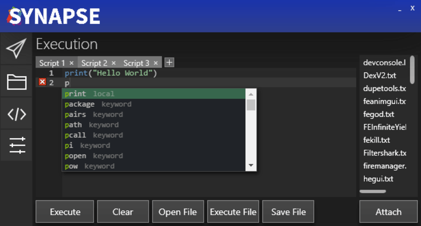The height and width of the screenshot is (226, 421).
Task: Select FEInfiniteYield file in script list
Action: [384, 127]
